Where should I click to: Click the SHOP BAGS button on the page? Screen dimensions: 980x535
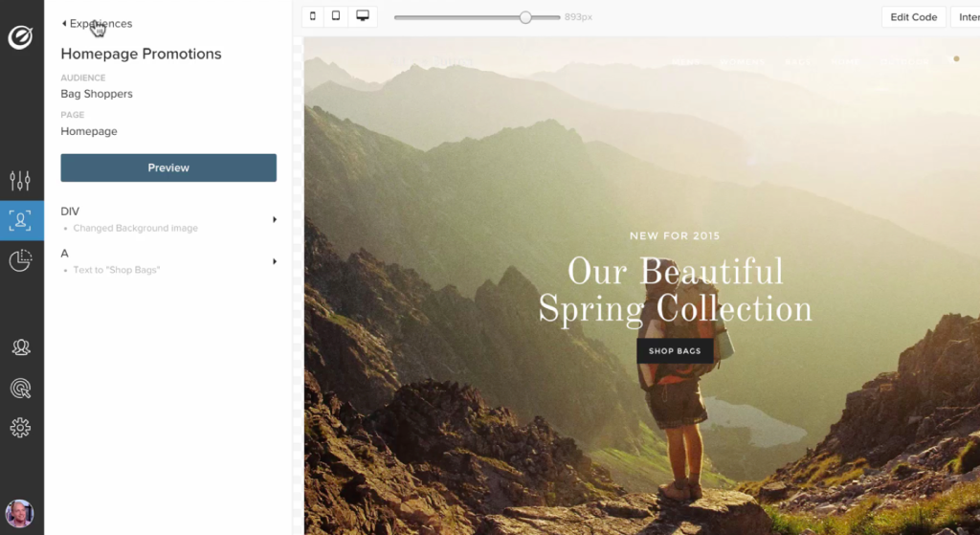pyautogui.click(x=675, y=351)
